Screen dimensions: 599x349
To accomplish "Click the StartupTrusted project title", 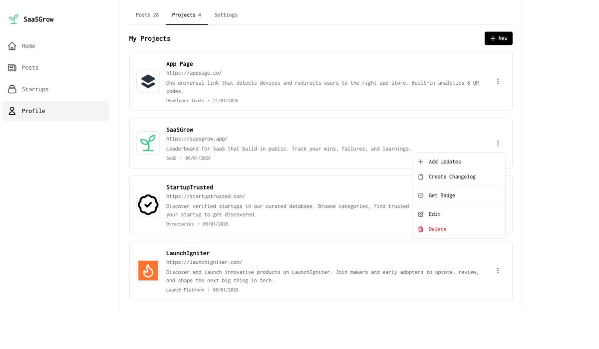I will [x=190, y=187].
